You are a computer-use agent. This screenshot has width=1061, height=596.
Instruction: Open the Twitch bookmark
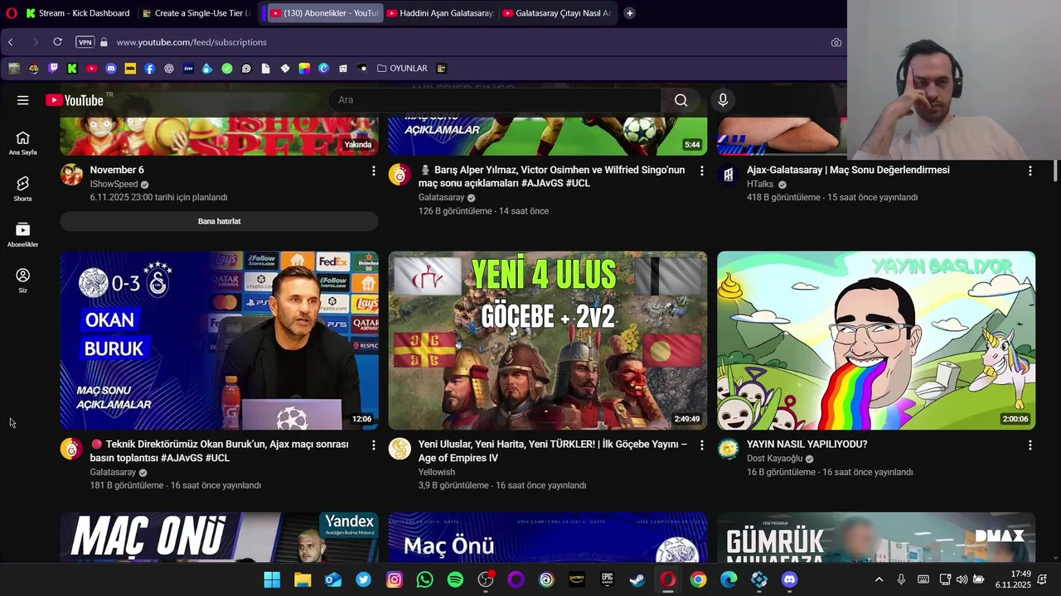point(53,69)
